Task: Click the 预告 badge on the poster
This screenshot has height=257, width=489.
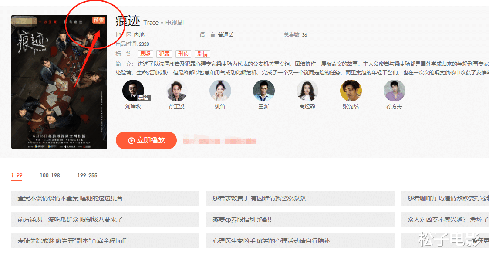Action: click(100, 20)
